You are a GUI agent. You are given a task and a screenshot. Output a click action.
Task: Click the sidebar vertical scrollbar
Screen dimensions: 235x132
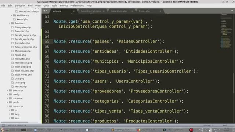(40, 48)
